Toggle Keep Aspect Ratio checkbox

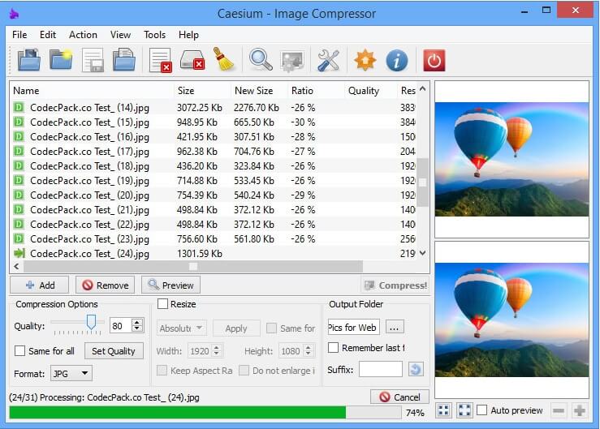(162, 370)
